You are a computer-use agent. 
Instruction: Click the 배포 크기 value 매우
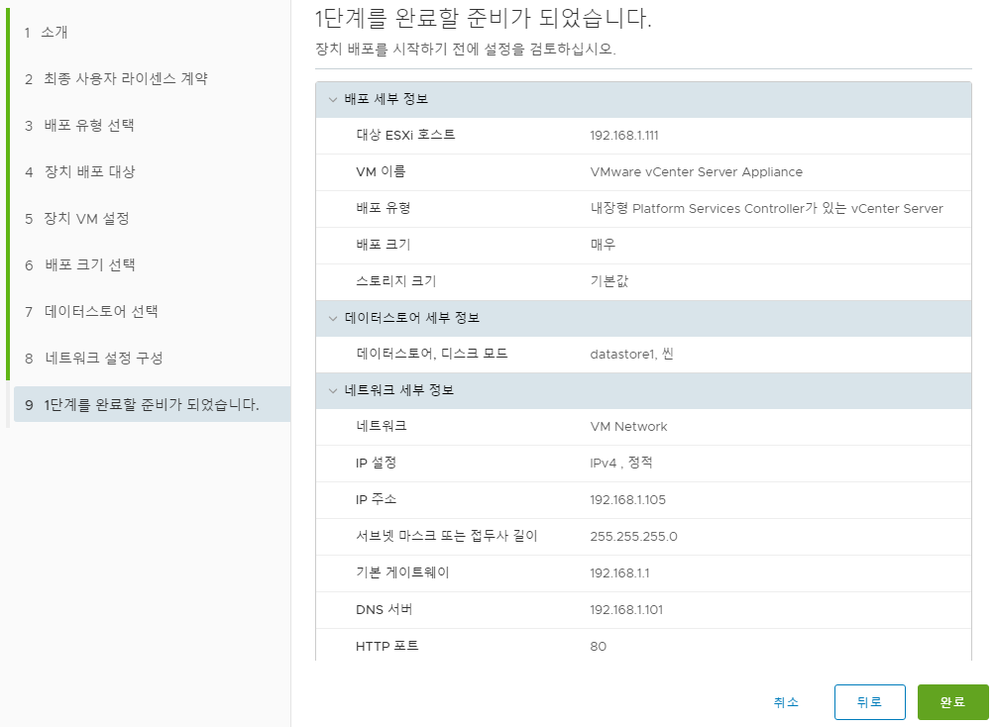coord(603,245)
